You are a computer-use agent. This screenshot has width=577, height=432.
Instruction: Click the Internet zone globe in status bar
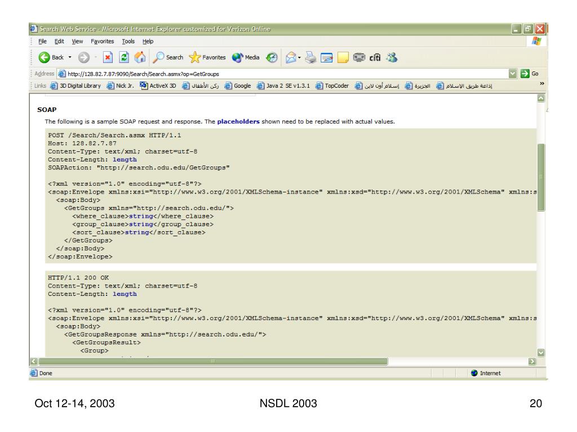[474, 373]
